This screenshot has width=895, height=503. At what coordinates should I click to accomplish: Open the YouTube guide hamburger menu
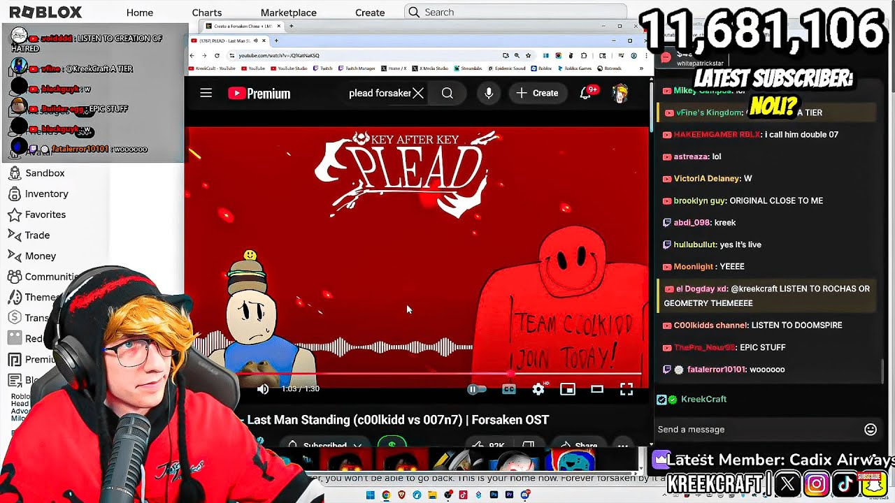point(206,93)
